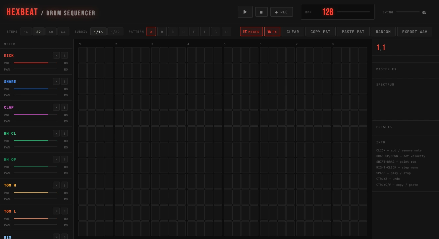This screenshot has height=239, width=439.
Task: Solo the CLAP track
Action: click(x=64, y=107)
